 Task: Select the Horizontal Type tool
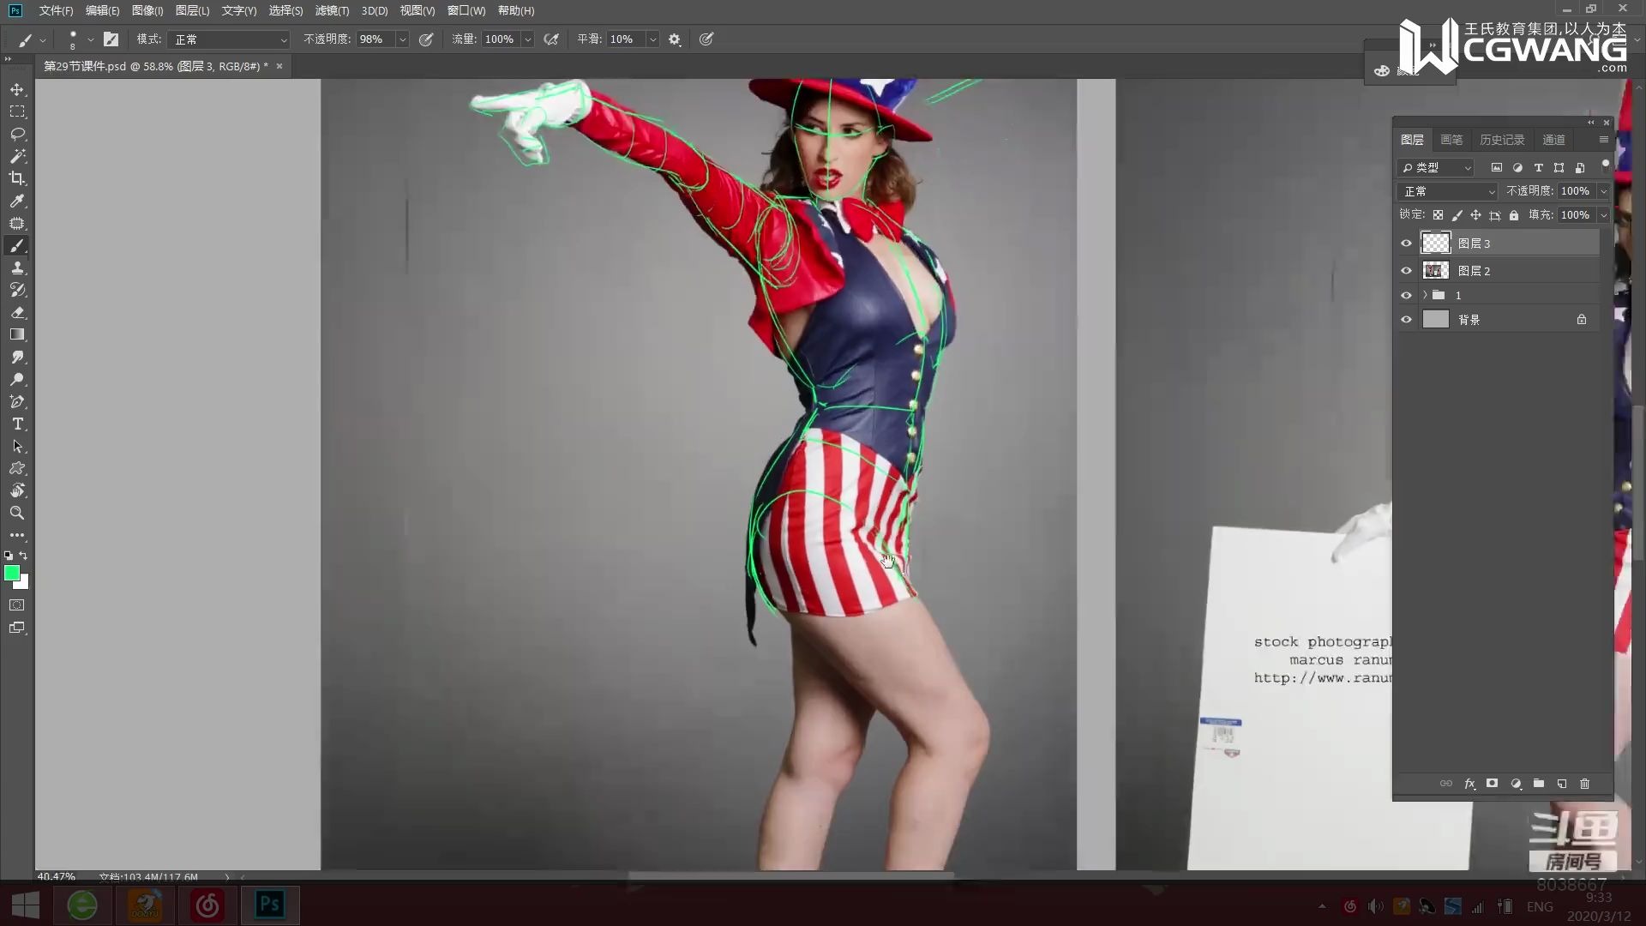(17, 424)
